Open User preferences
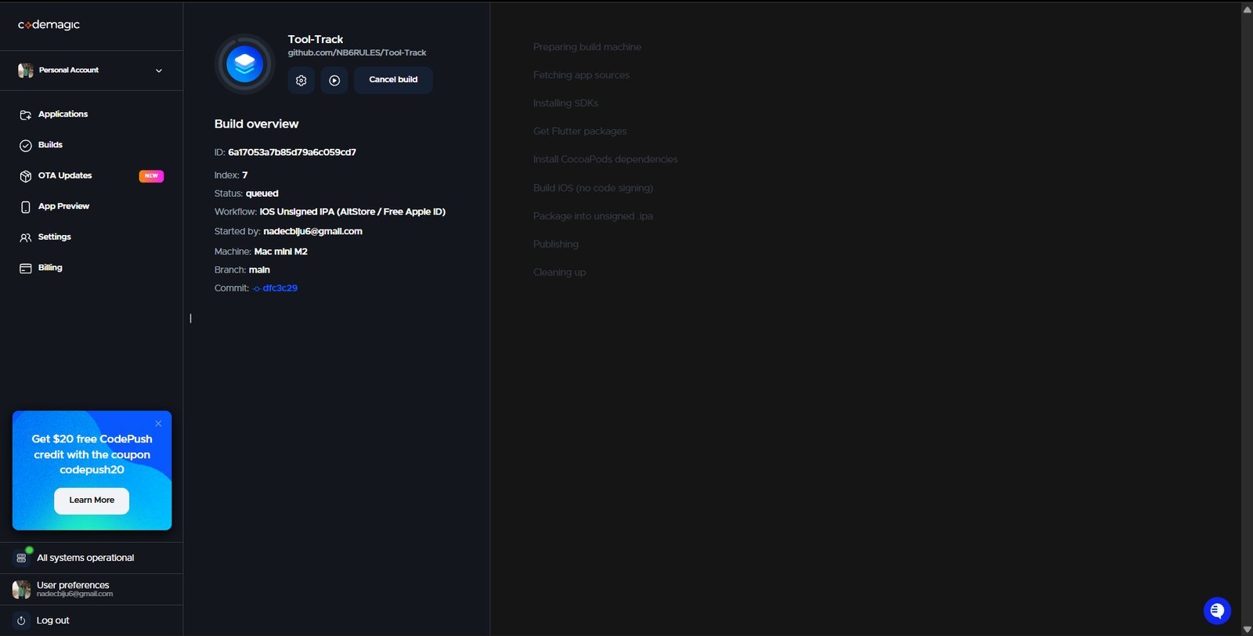The image size is (1253, 636). (73, 585)
